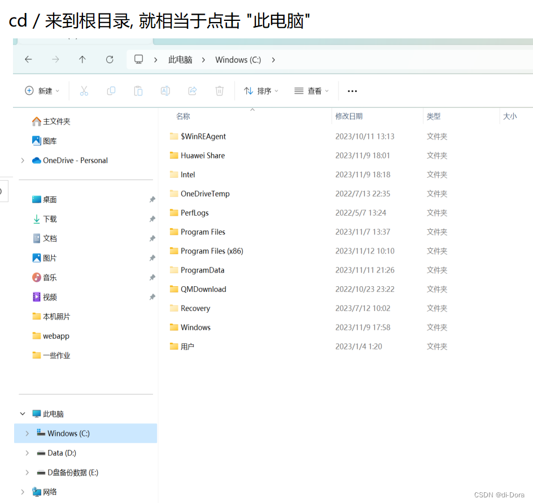533x503 pixels.
Task: Select Data (D:) drive in sidebar
Action: 56,453
